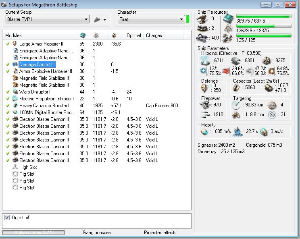
Task: Click the 100MN Digital Booster Rockets icon
Action: [15, 112]
